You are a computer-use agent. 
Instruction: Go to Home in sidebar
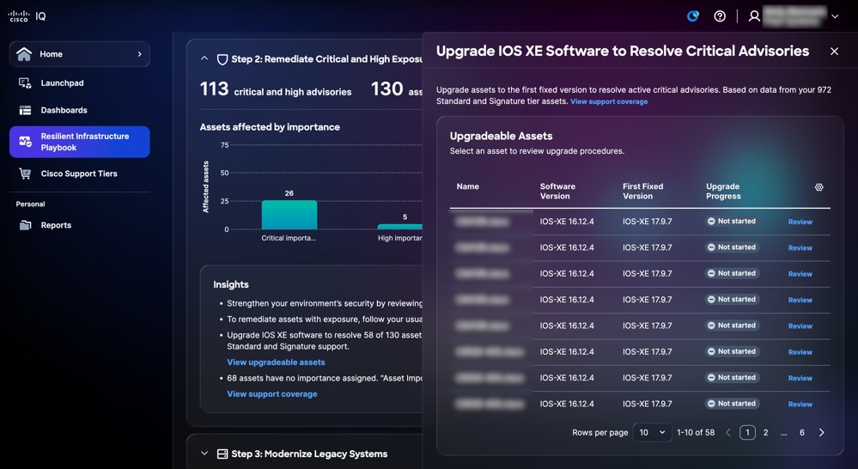point(79,54)
